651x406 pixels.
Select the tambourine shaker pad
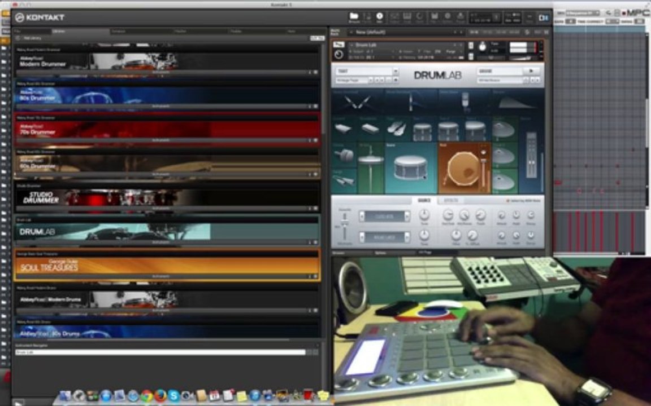coord(344,156)
